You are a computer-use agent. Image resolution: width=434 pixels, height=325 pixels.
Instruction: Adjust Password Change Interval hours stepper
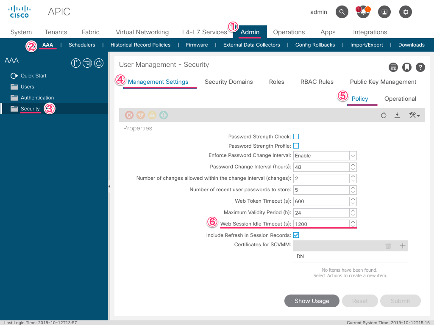click(x=353, y=167)
